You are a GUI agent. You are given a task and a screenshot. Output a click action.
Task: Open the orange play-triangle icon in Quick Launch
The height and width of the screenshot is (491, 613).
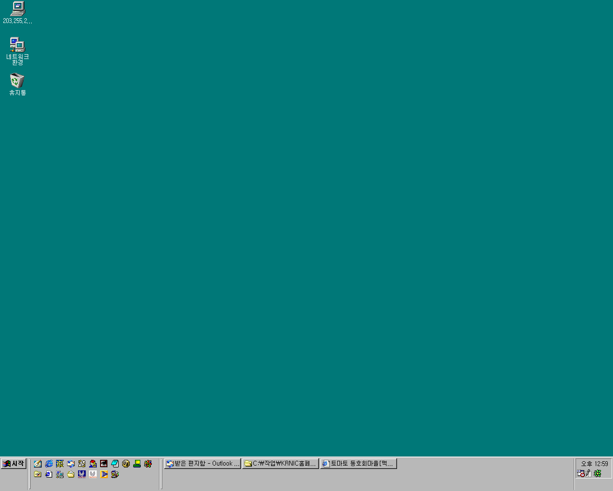(104, 474)
